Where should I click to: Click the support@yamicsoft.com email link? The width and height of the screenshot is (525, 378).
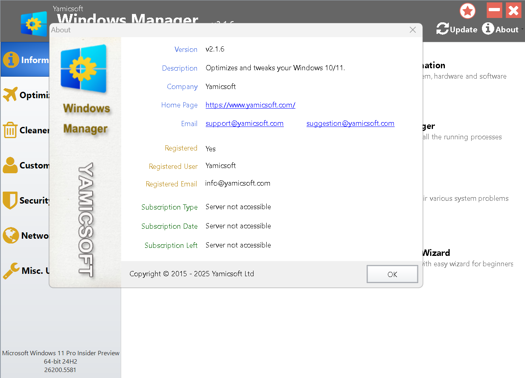tap(244, 123)
